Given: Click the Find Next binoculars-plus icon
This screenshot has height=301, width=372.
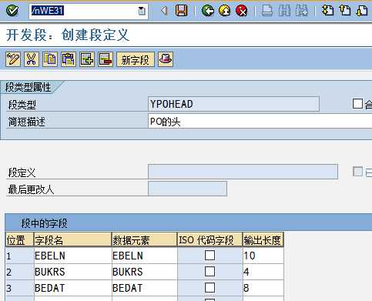Looking at the screenshot, I should (302, 11).
